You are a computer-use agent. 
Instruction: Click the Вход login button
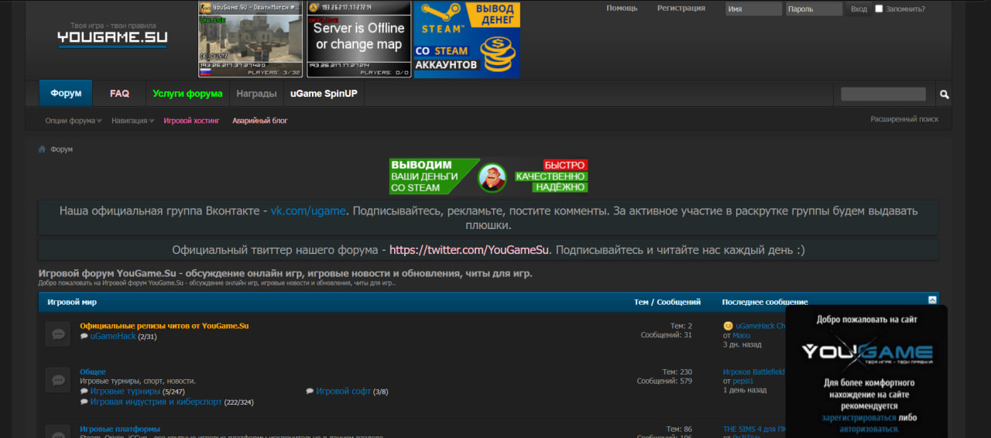[859, 9]
